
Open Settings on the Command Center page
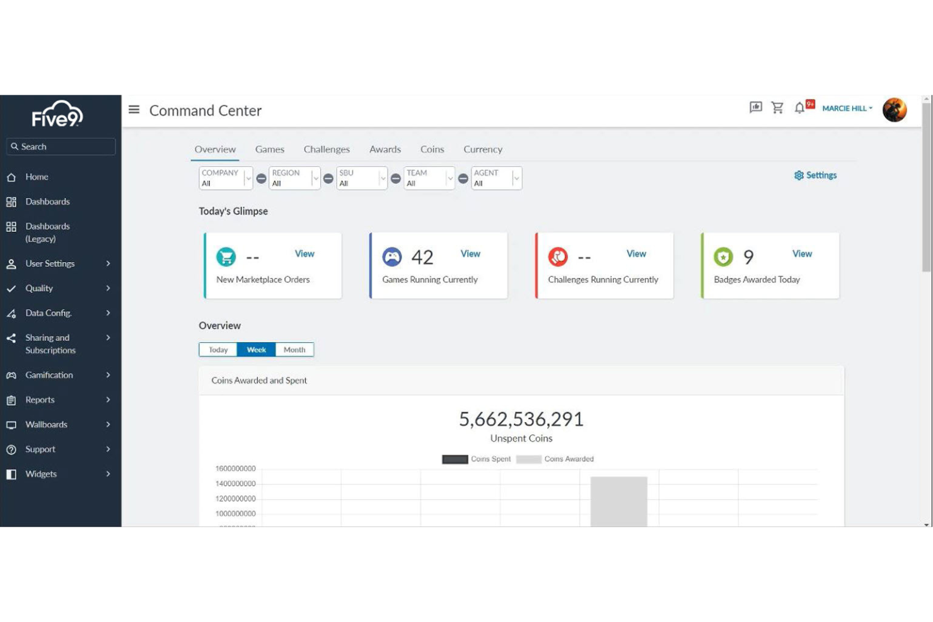(815, 175)
